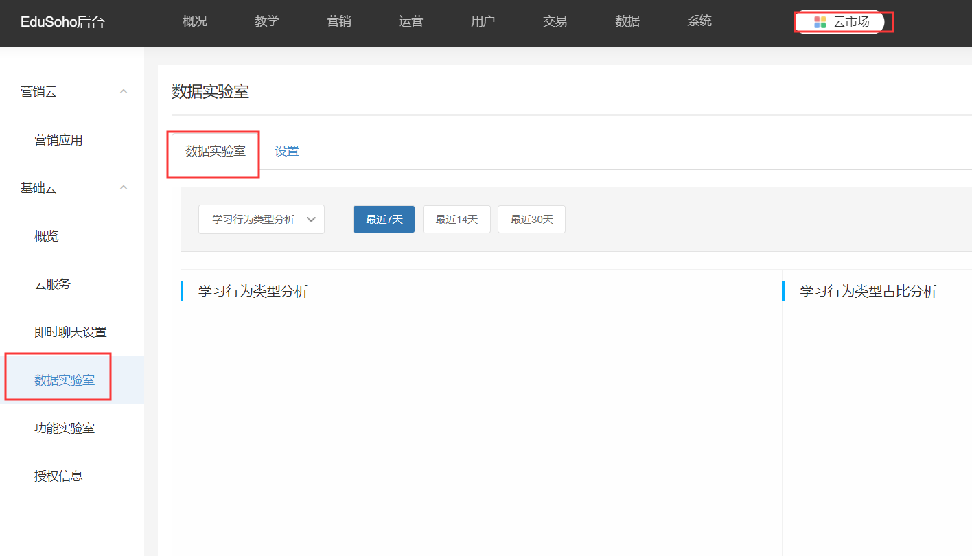The height and width of the screenshot is (556, 972).
Task: Open 即时聊天设置 in the sidebar
Action: click(71, 332)
